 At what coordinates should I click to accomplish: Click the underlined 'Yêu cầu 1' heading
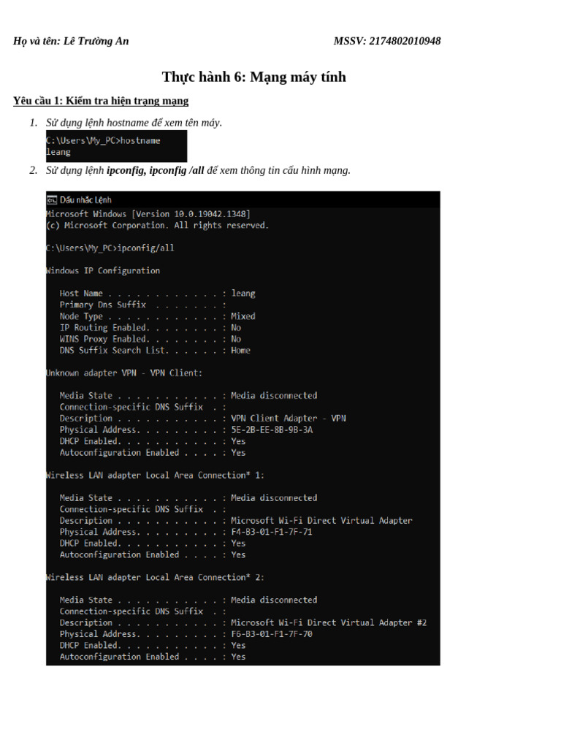[x=101, y=101]
